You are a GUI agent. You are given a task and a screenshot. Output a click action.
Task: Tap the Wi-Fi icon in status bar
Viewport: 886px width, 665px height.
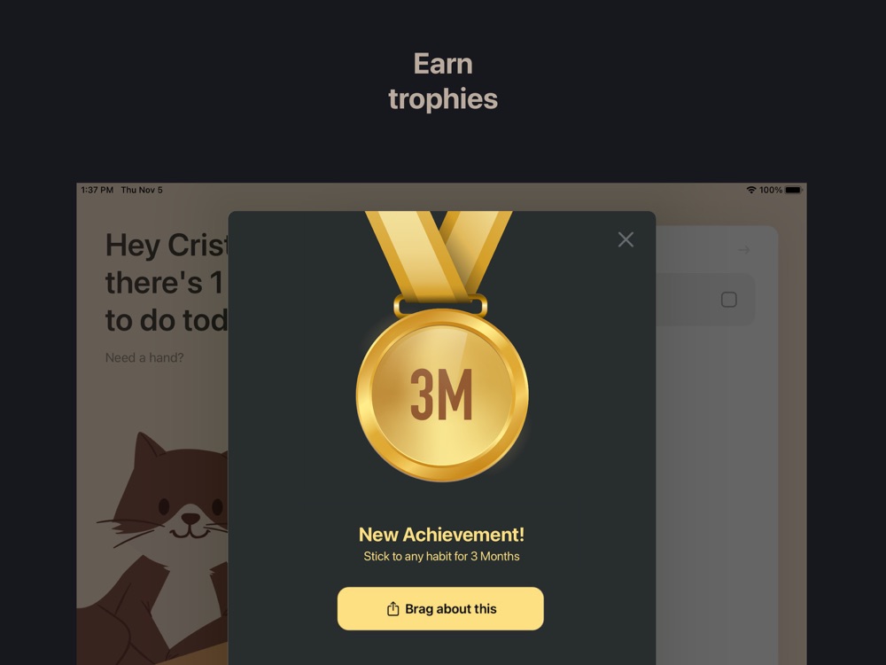click(751, 190)
